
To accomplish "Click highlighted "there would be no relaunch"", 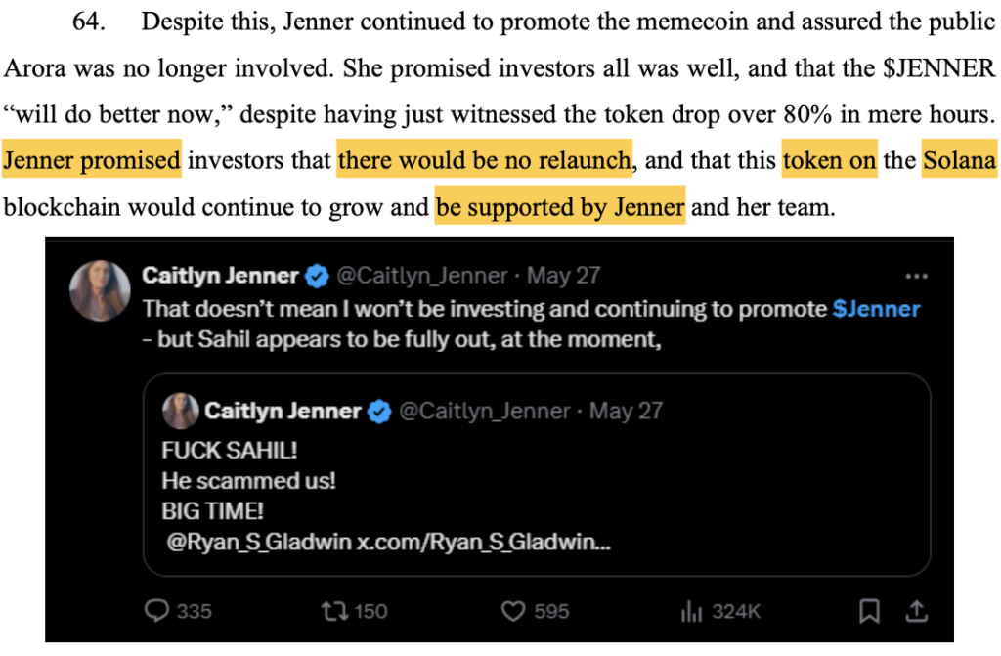I will click(485, 160).
